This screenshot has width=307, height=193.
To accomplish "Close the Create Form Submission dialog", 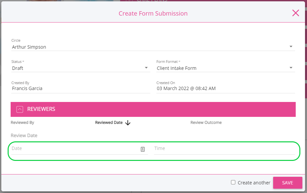I will point(295,13).
